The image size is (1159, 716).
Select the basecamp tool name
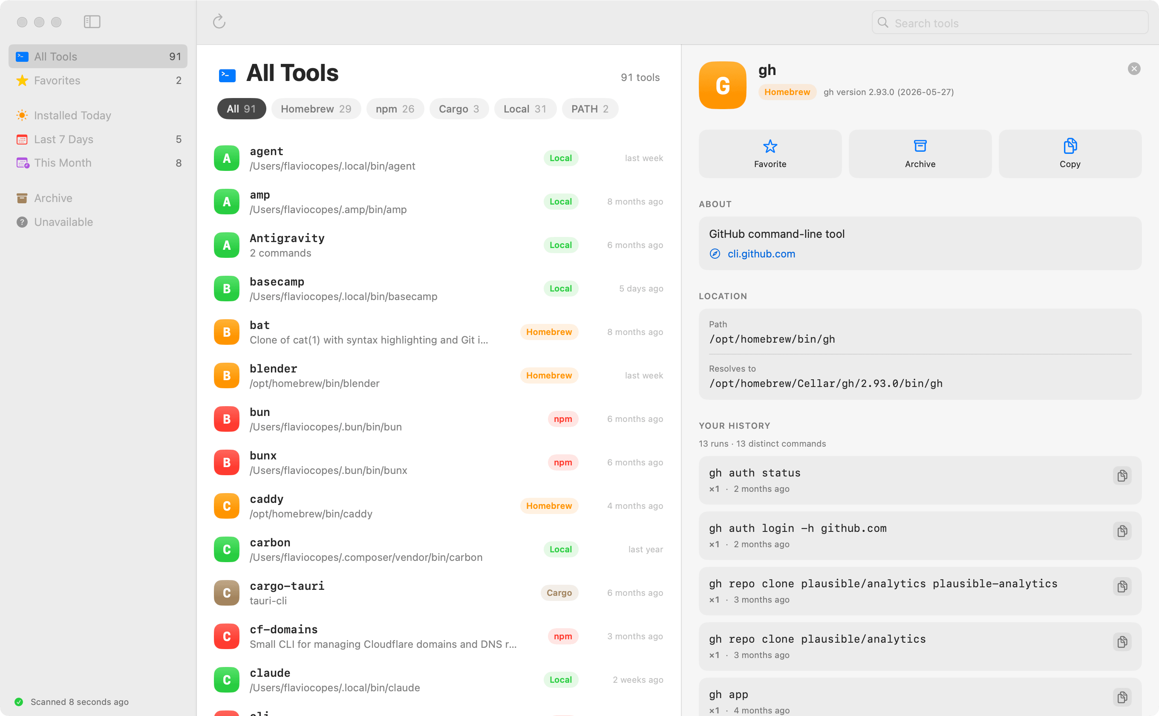(277, 282)
